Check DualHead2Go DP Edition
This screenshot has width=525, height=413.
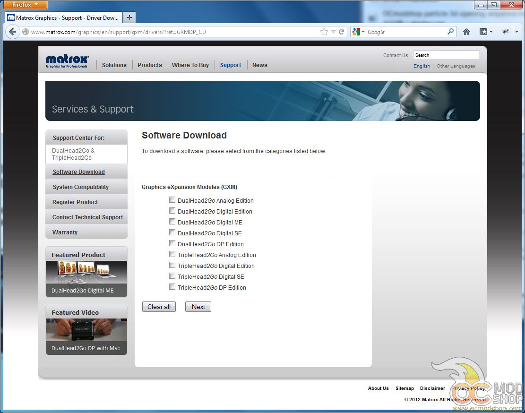pyautogui.click(x=172, y=243)
